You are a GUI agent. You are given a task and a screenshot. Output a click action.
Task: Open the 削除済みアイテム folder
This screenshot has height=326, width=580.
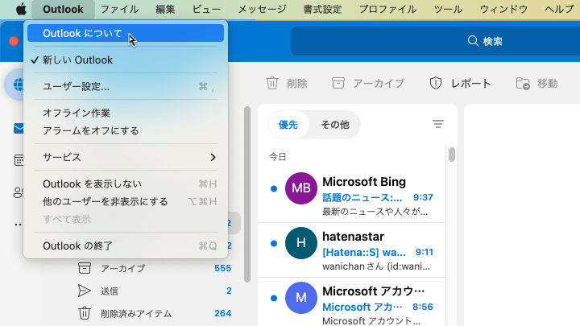coord(155,313)
